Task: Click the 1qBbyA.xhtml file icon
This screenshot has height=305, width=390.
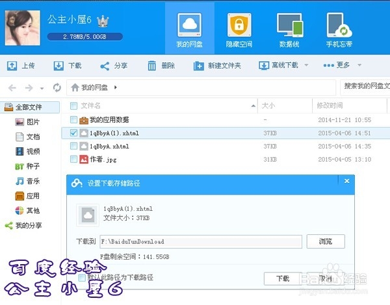Action: point(84,146)
